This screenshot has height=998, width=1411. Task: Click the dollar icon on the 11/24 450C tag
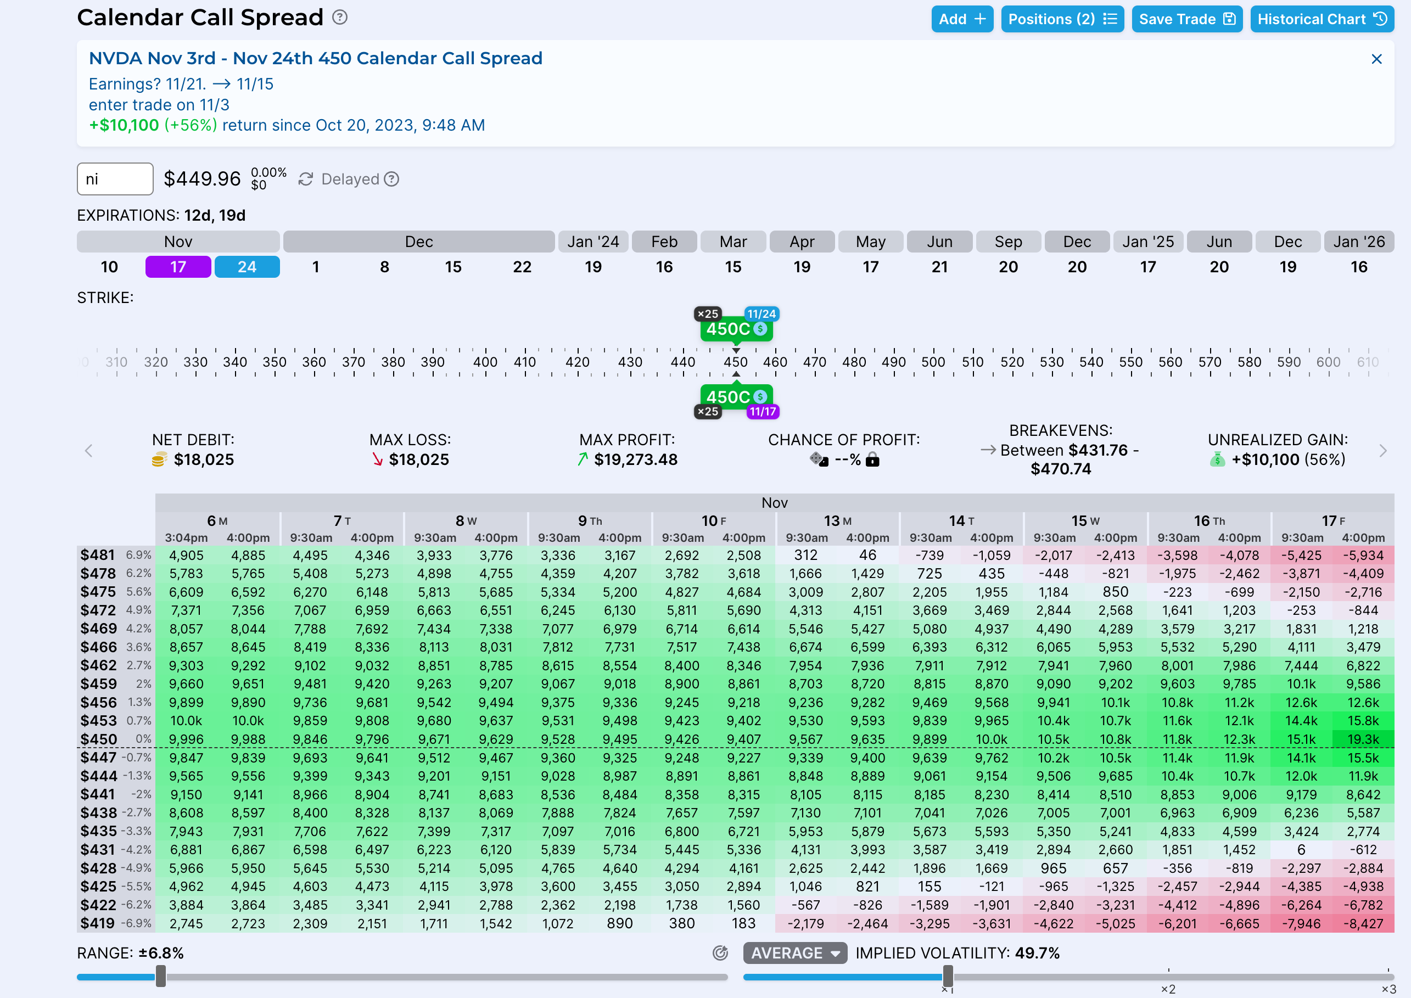point(760,329)
